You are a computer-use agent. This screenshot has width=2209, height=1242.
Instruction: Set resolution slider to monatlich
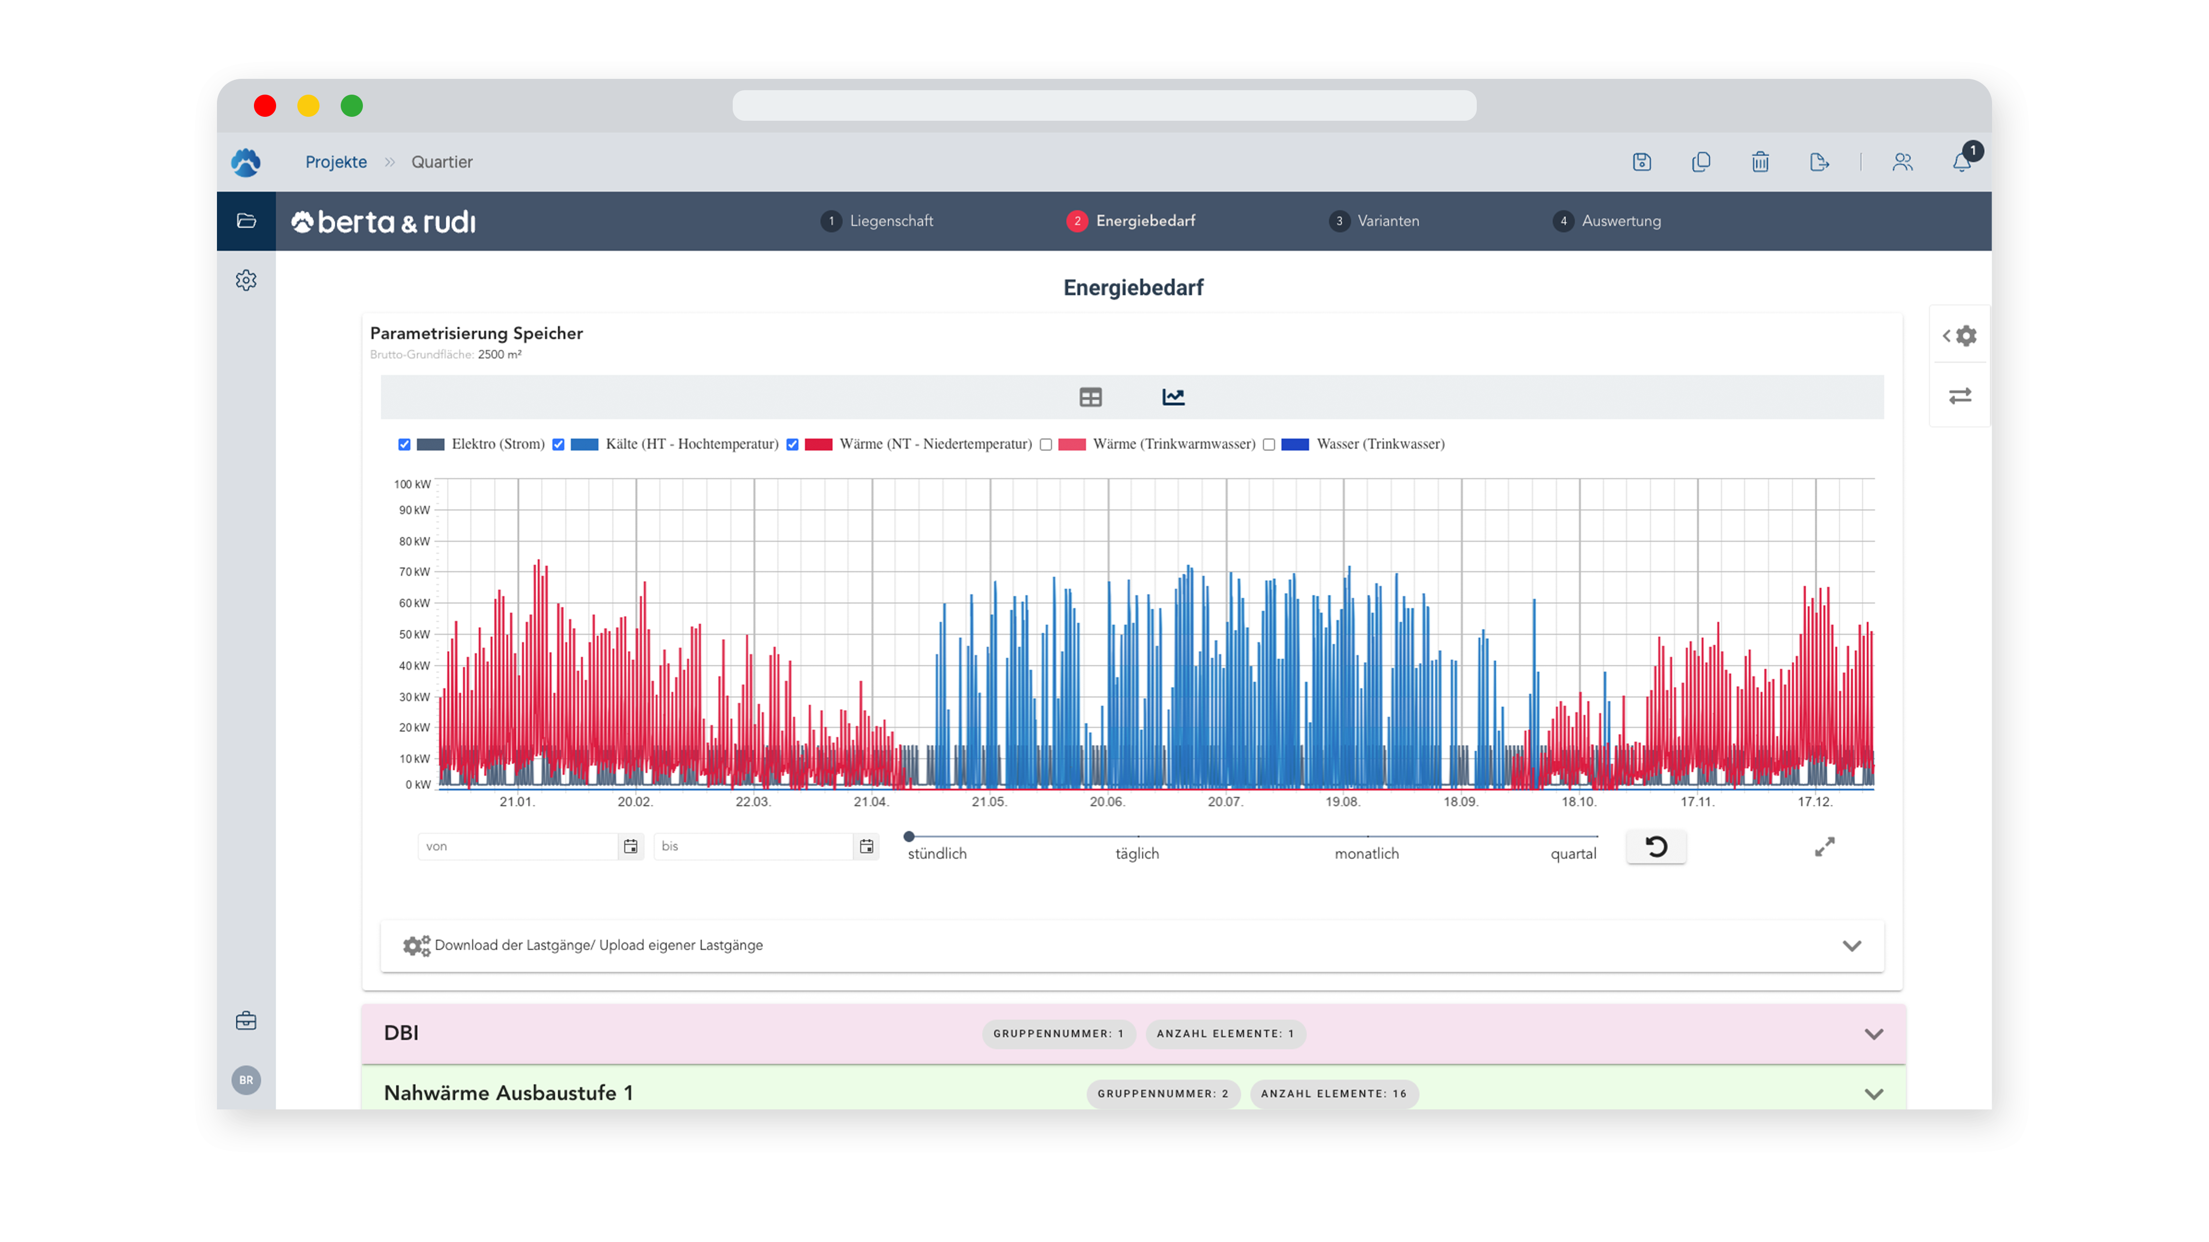tap(1367, 836)
